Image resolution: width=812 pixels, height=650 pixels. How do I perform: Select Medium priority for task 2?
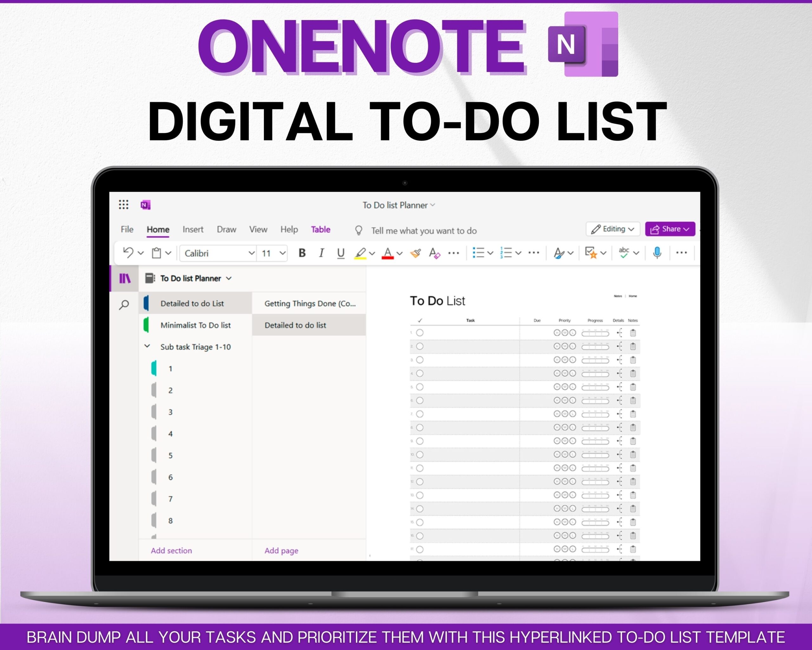(565, 346)
